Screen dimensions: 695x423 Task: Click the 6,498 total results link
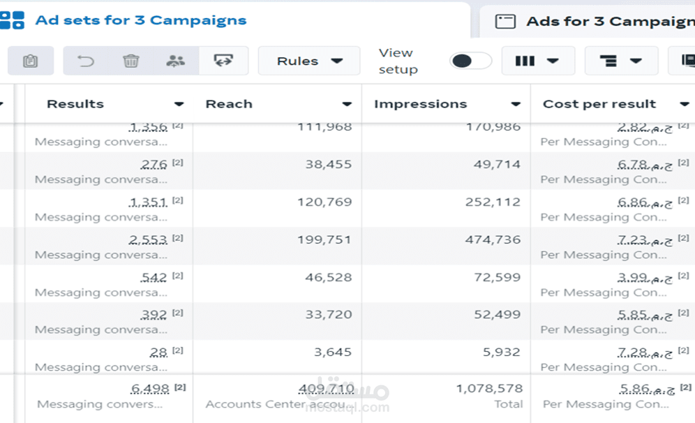pyautogui.click(x=150, y=389)
